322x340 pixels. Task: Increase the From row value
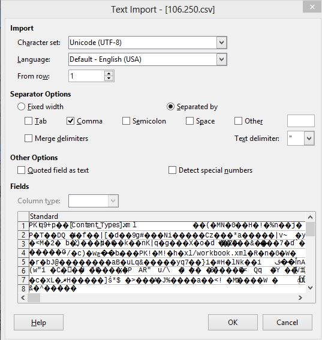point(109,74)
